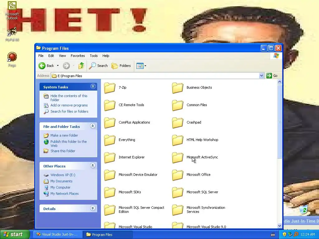This screenshot has height=239, width=319.
Task: Collapse the File and Folder Tasks panel
Action: point(93,126)
